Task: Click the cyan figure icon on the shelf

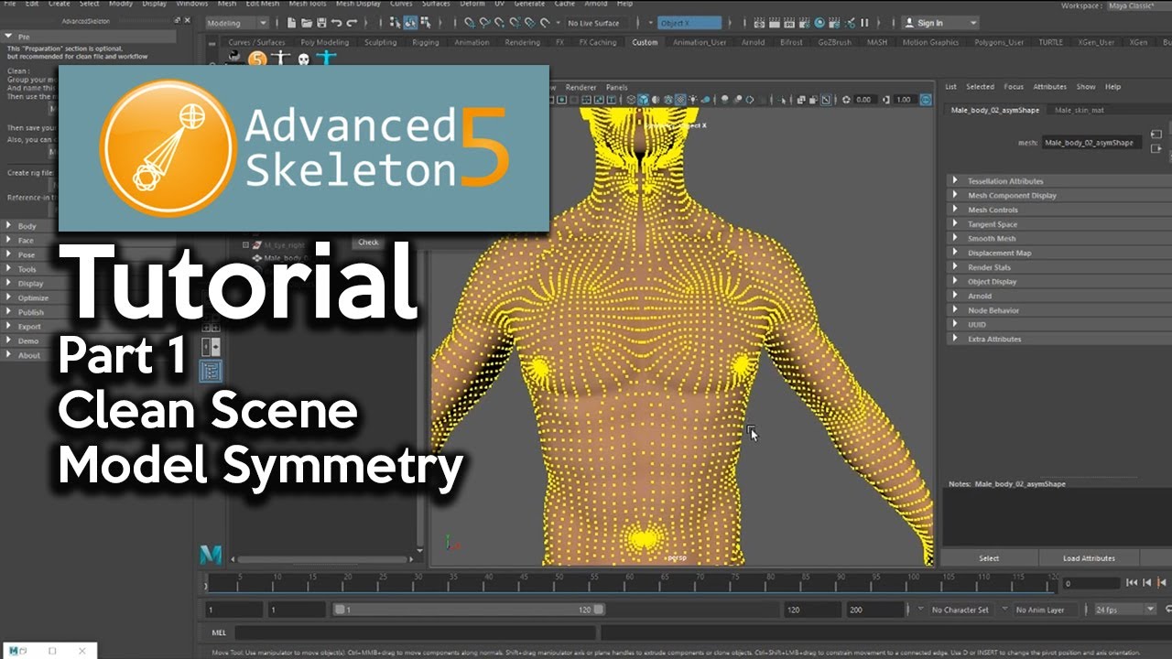Action: pos(327,59)
